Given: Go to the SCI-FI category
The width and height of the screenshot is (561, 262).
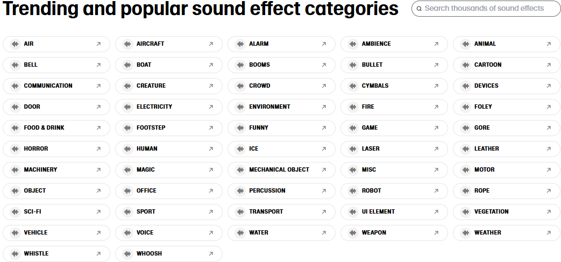Looking at the screenshot, I should point(56,212).
